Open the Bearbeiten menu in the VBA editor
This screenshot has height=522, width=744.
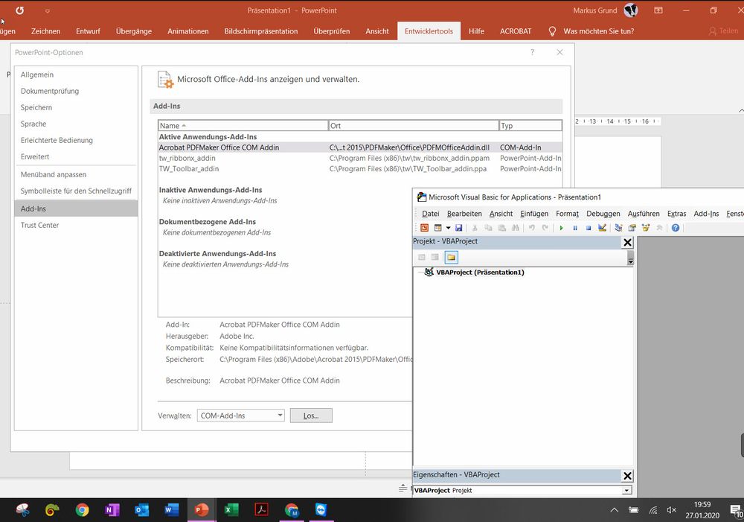pyautogui.click(x=464, y=214)
